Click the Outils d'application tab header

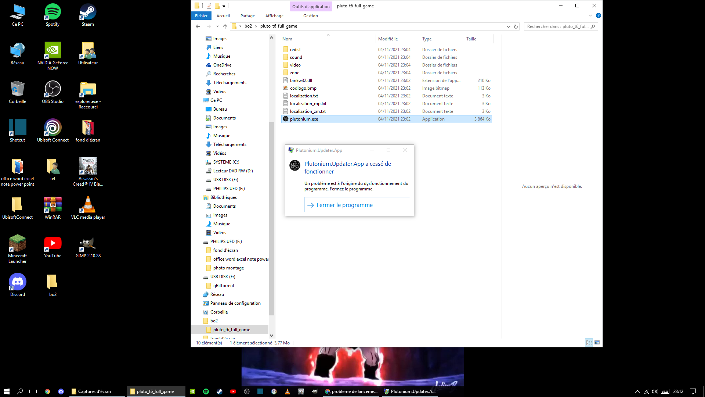pos(311,7)
